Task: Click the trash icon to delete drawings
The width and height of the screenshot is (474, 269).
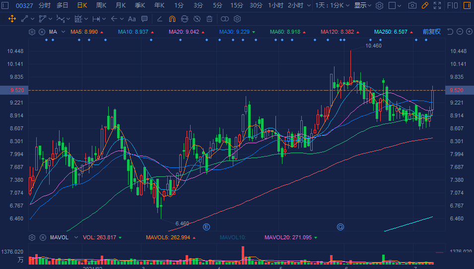Action: [x=209, y=19]
